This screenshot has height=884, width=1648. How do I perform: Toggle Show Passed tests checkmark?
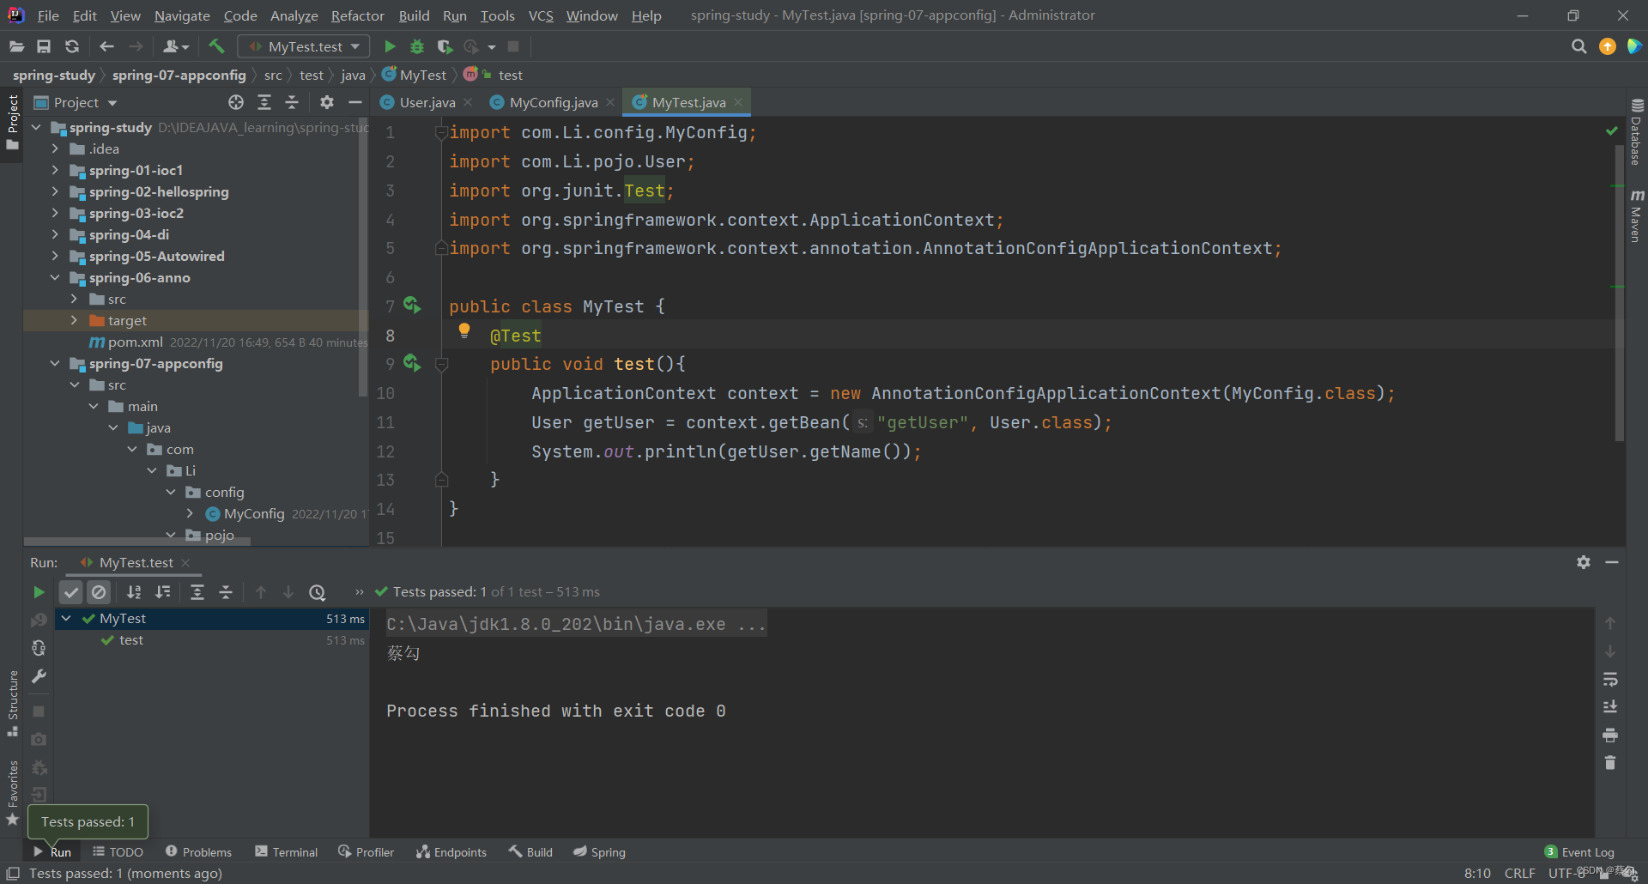pos(70,592)
